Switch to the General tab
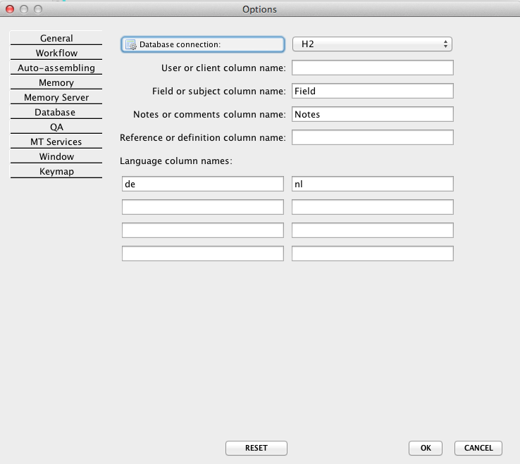The image size is (520, 464). tap(56, 38)
